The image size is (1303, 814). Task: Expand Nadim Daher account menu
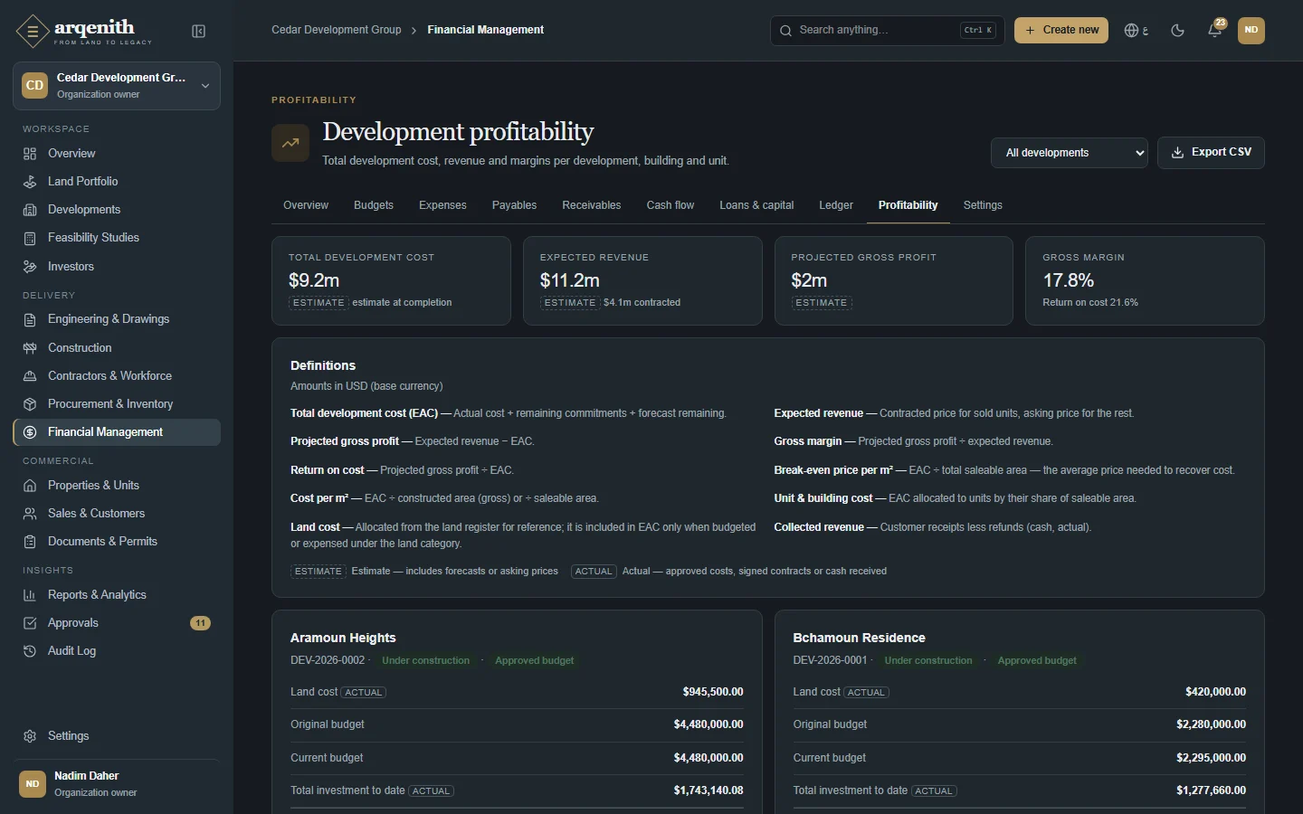coord(117,784)
